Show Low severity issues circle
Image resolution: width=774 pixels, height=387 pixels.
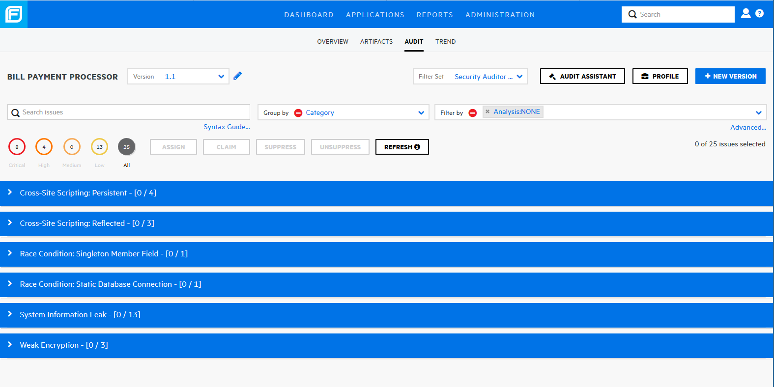tap(99, 147)
